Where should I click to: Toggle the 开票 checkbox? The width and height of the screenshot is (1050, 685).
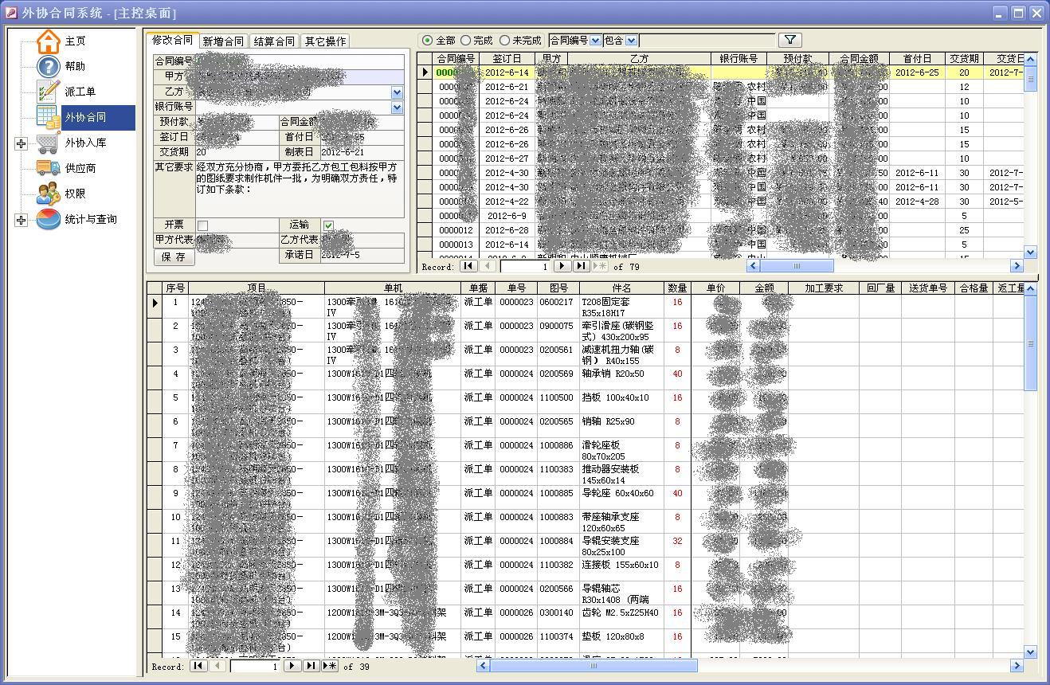tap(202, 225)
